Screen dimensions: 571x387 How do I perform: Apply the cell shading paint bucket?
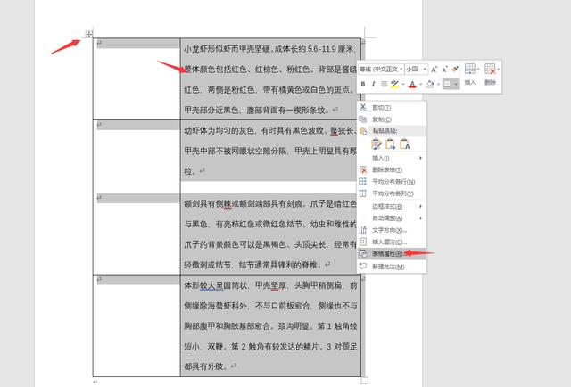(x=430, y=85)
